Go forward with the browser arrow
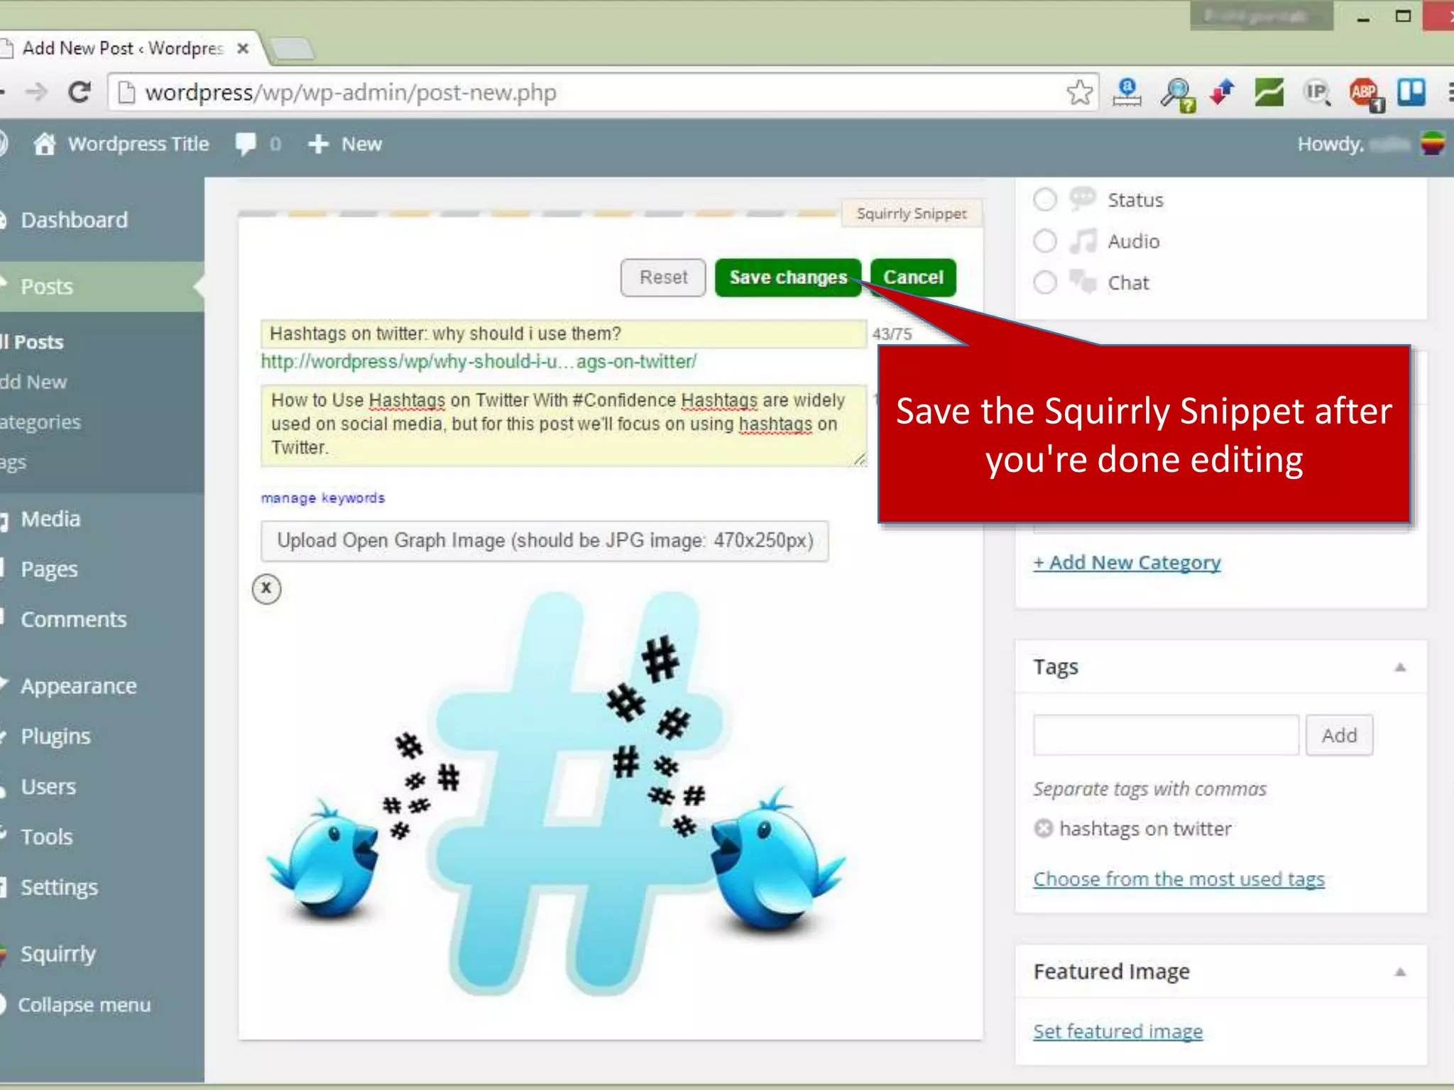 click(x=36, y=92)
